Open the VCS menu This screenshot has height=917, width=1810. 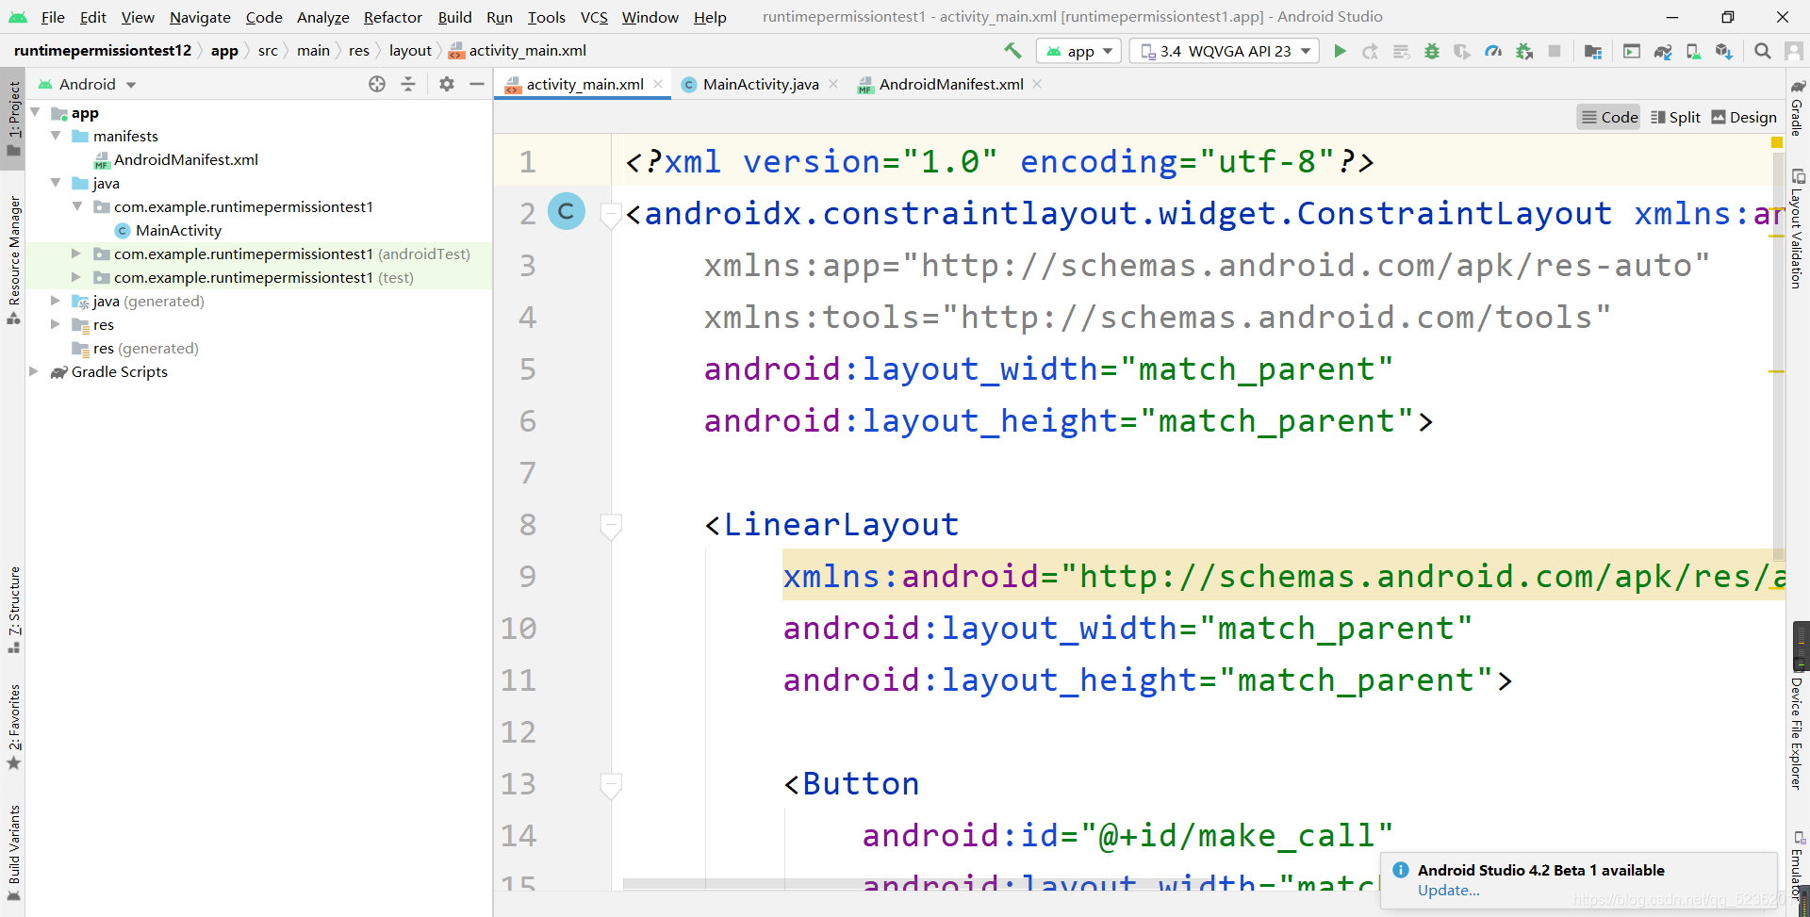594,17
